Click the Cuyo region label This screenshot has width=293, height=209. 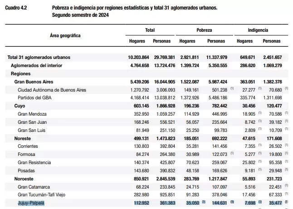click(20, 106)
